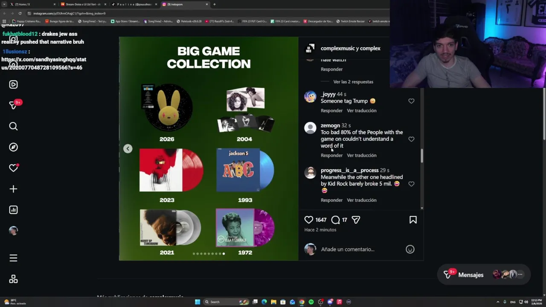Click Ver traducción under _joyyy's comment
546x307 pixels.
coord(362,111)
